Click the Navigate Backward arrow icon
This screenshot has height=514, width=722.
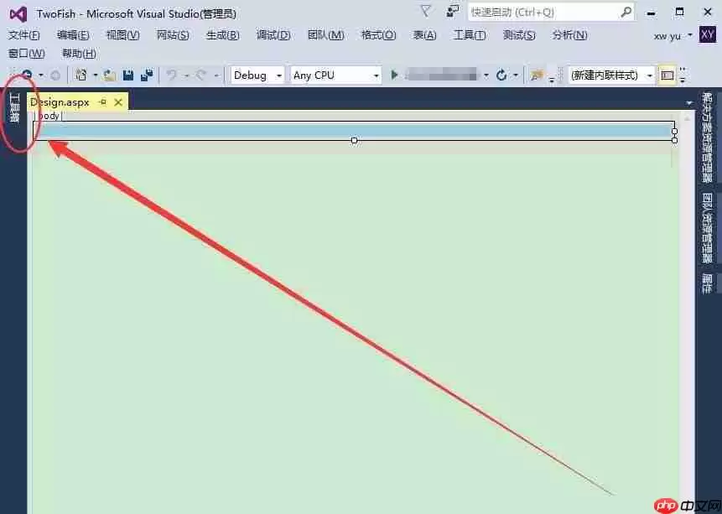click(28, 75)
